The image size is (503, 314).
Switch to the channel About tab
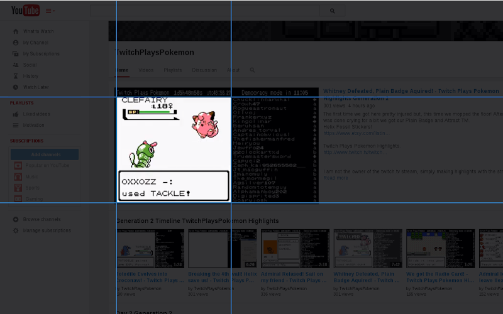pos(233,70)
